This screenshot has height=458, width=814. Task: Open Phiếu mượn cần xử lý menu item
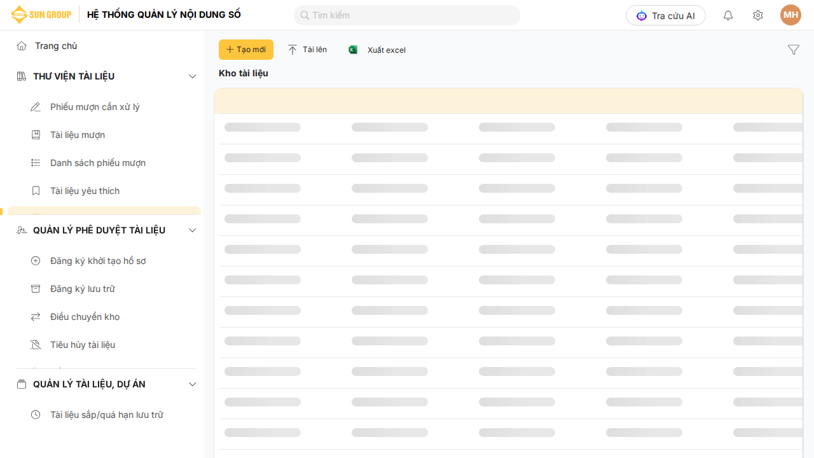point(95,107)
